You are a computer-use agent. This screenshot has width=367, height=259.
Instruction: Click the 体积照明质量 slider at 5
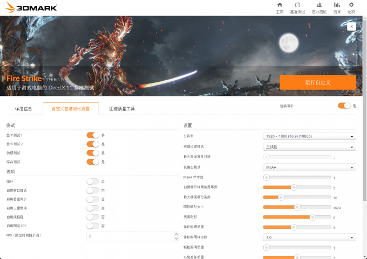(297, 227)
